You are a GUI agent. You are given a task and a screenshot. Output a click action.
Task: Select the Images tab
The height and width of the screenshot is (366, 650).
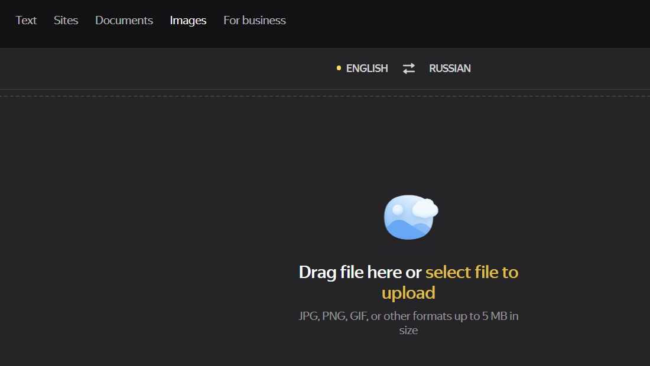(x=188, y=20)
